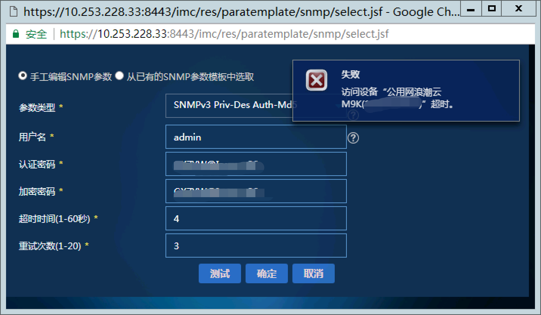Maximize the Chrome popup window
The image size is (541, 315).
[x=492, y=9]
